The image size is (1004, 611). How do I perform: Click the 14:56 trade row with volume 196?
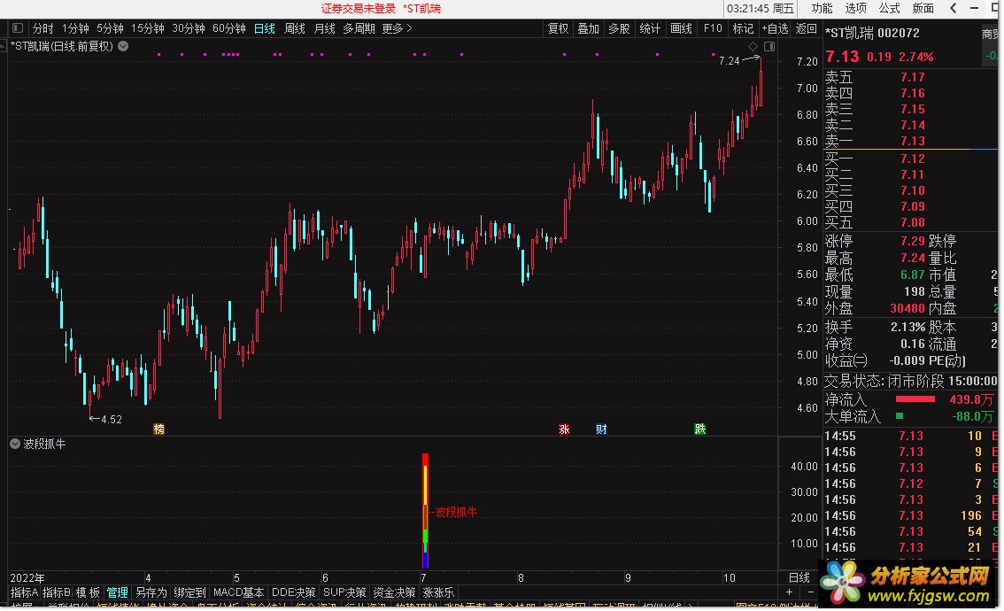pyautogui.click(x=911, y=515)
